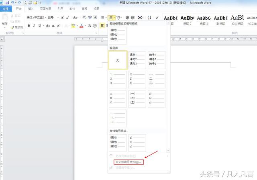Expand the underline style arrow
The height and width of the screenshot is (180, 257).
point(43,26)
